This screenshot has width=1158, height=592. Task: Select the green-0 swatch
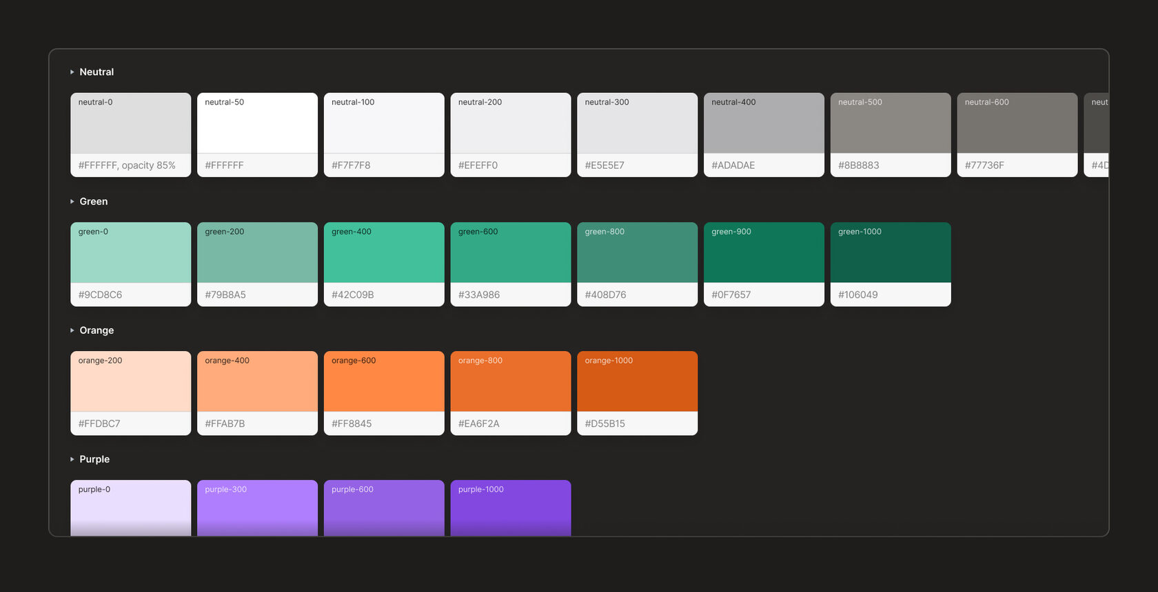pyautogui.click(x=130, y=253)
